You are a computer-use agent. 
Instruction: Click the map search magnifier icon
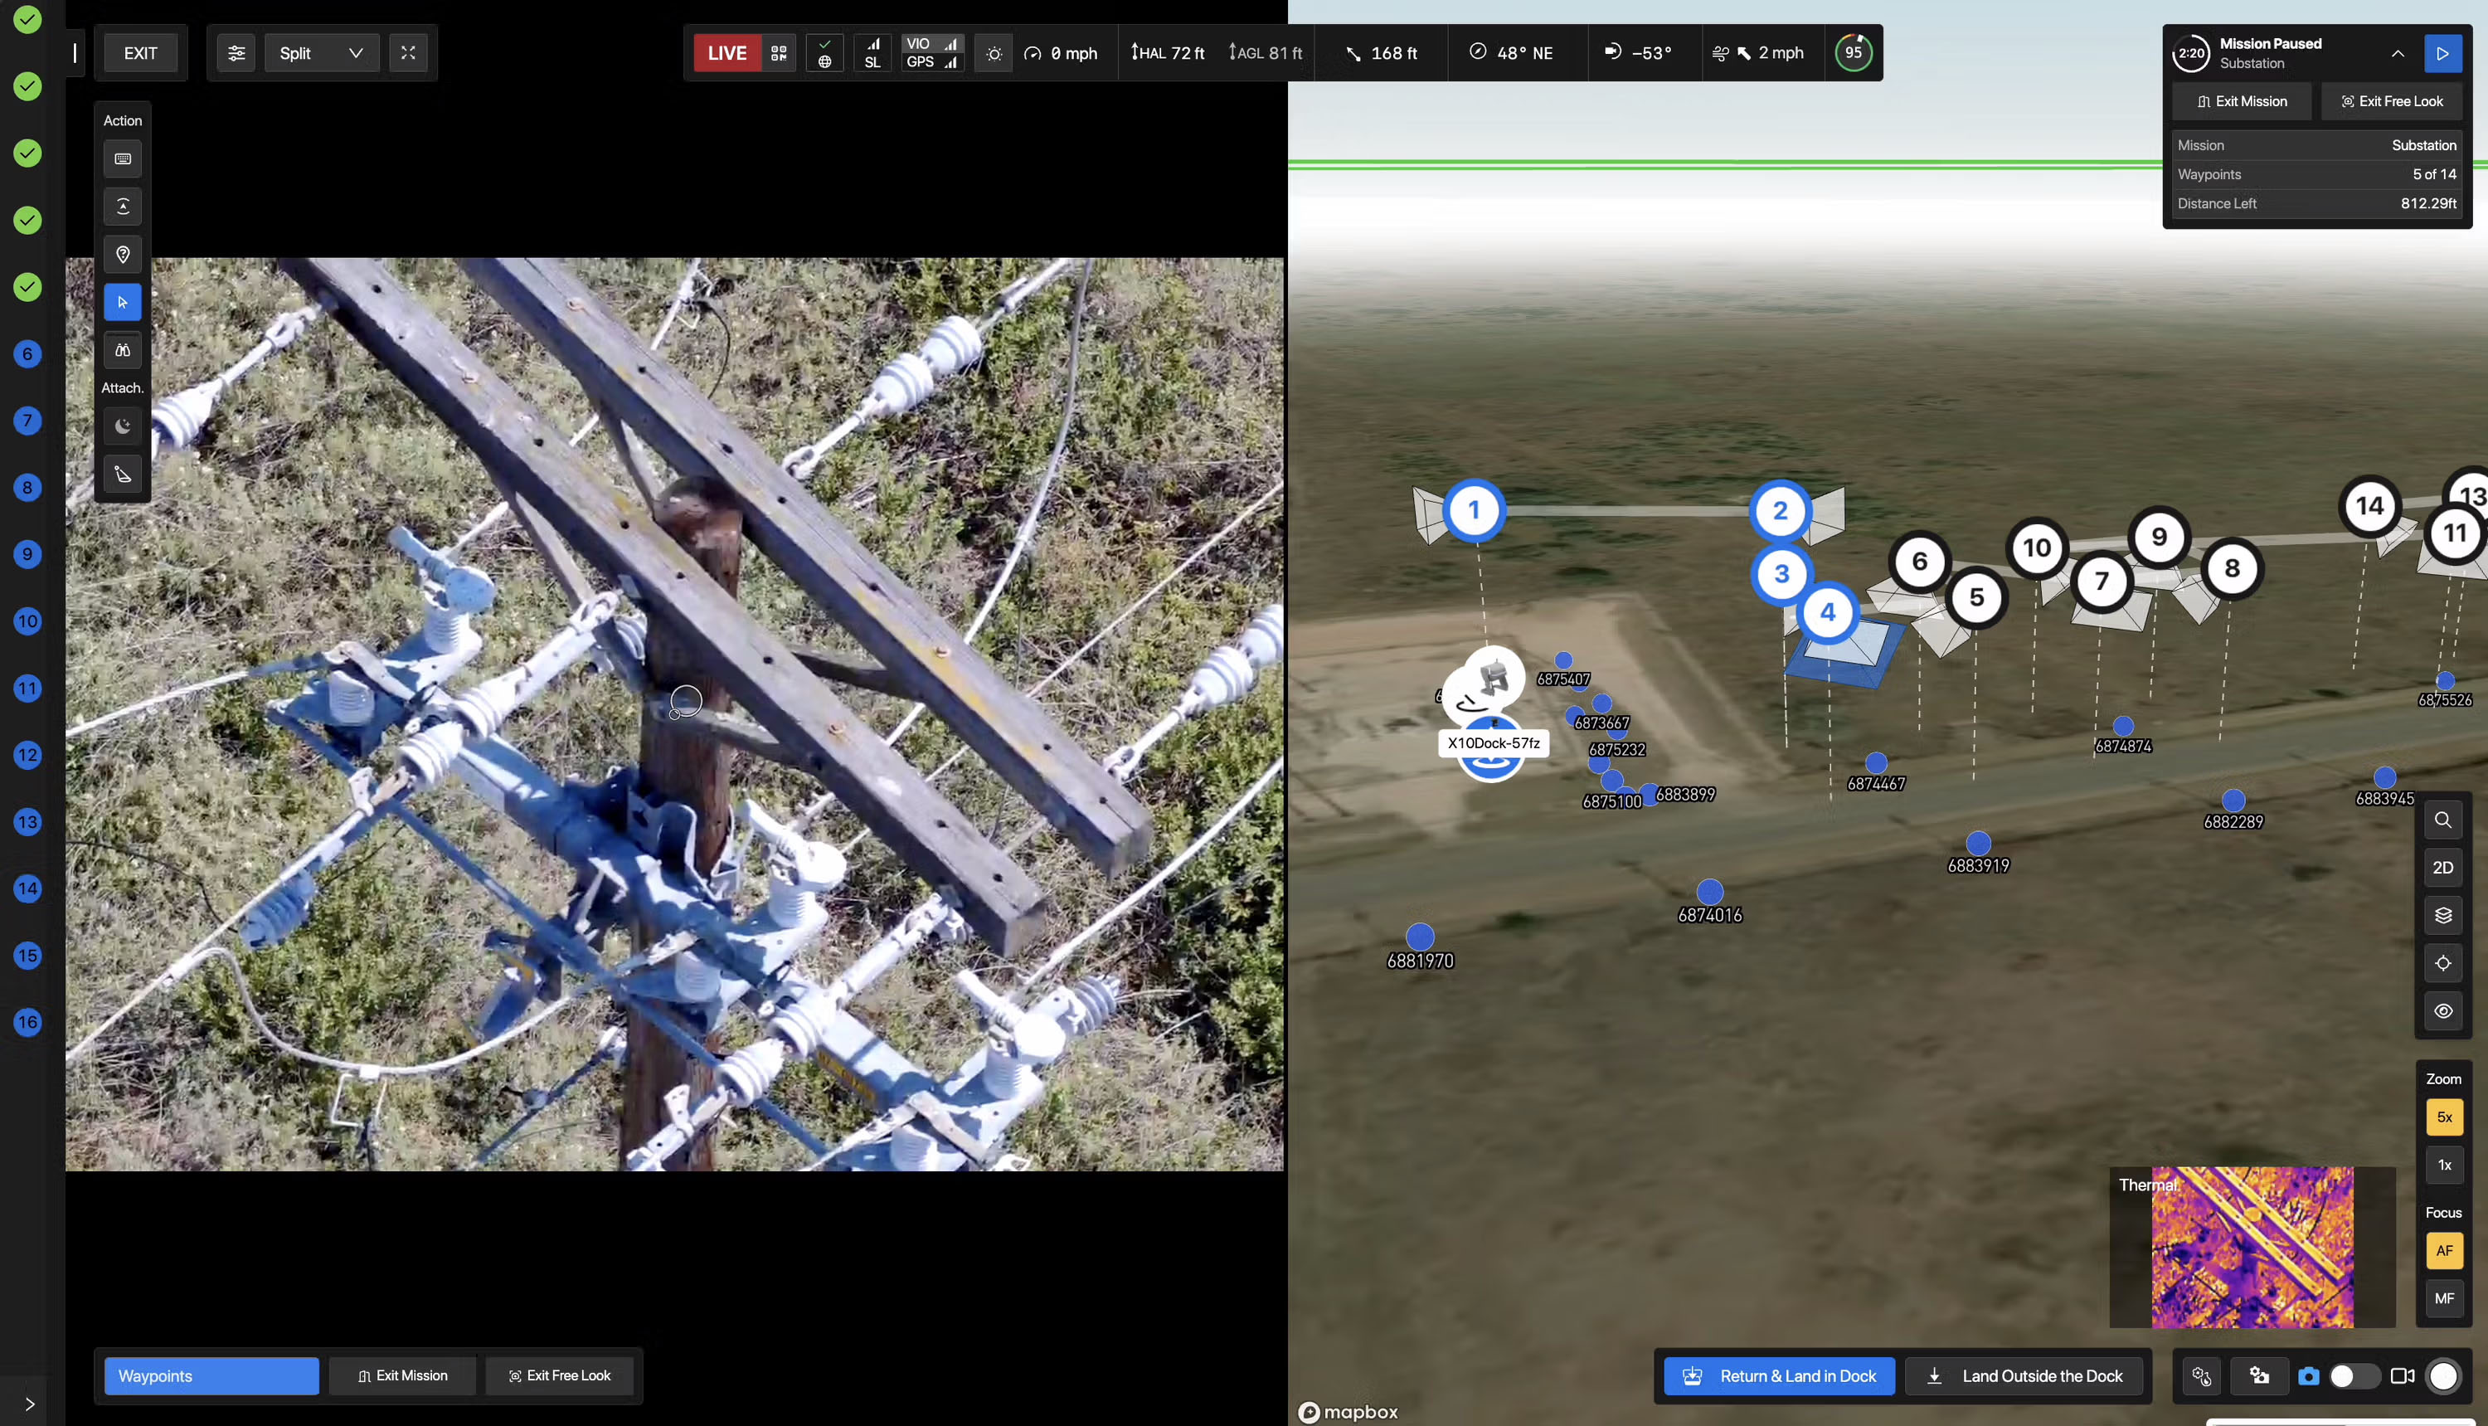click(x=2443, y=820)
